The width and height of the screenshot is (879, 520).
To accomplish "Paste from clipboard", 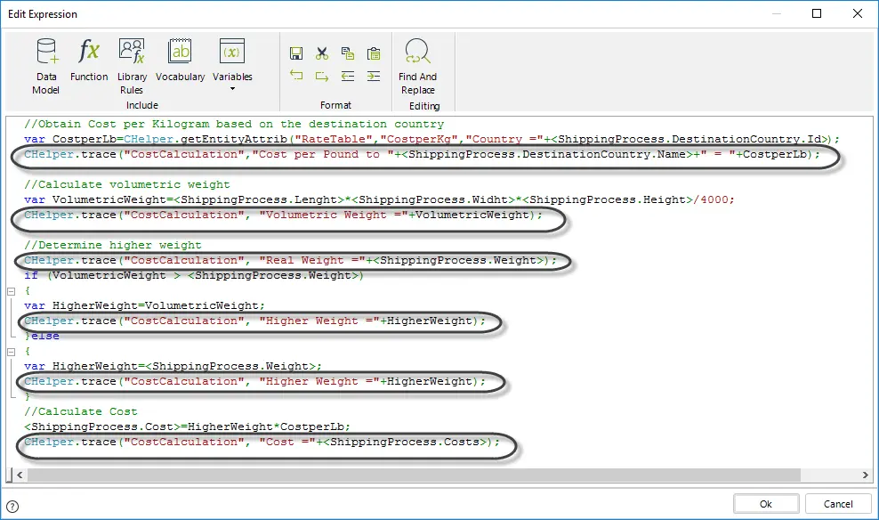I will click(x=374, y=53).
